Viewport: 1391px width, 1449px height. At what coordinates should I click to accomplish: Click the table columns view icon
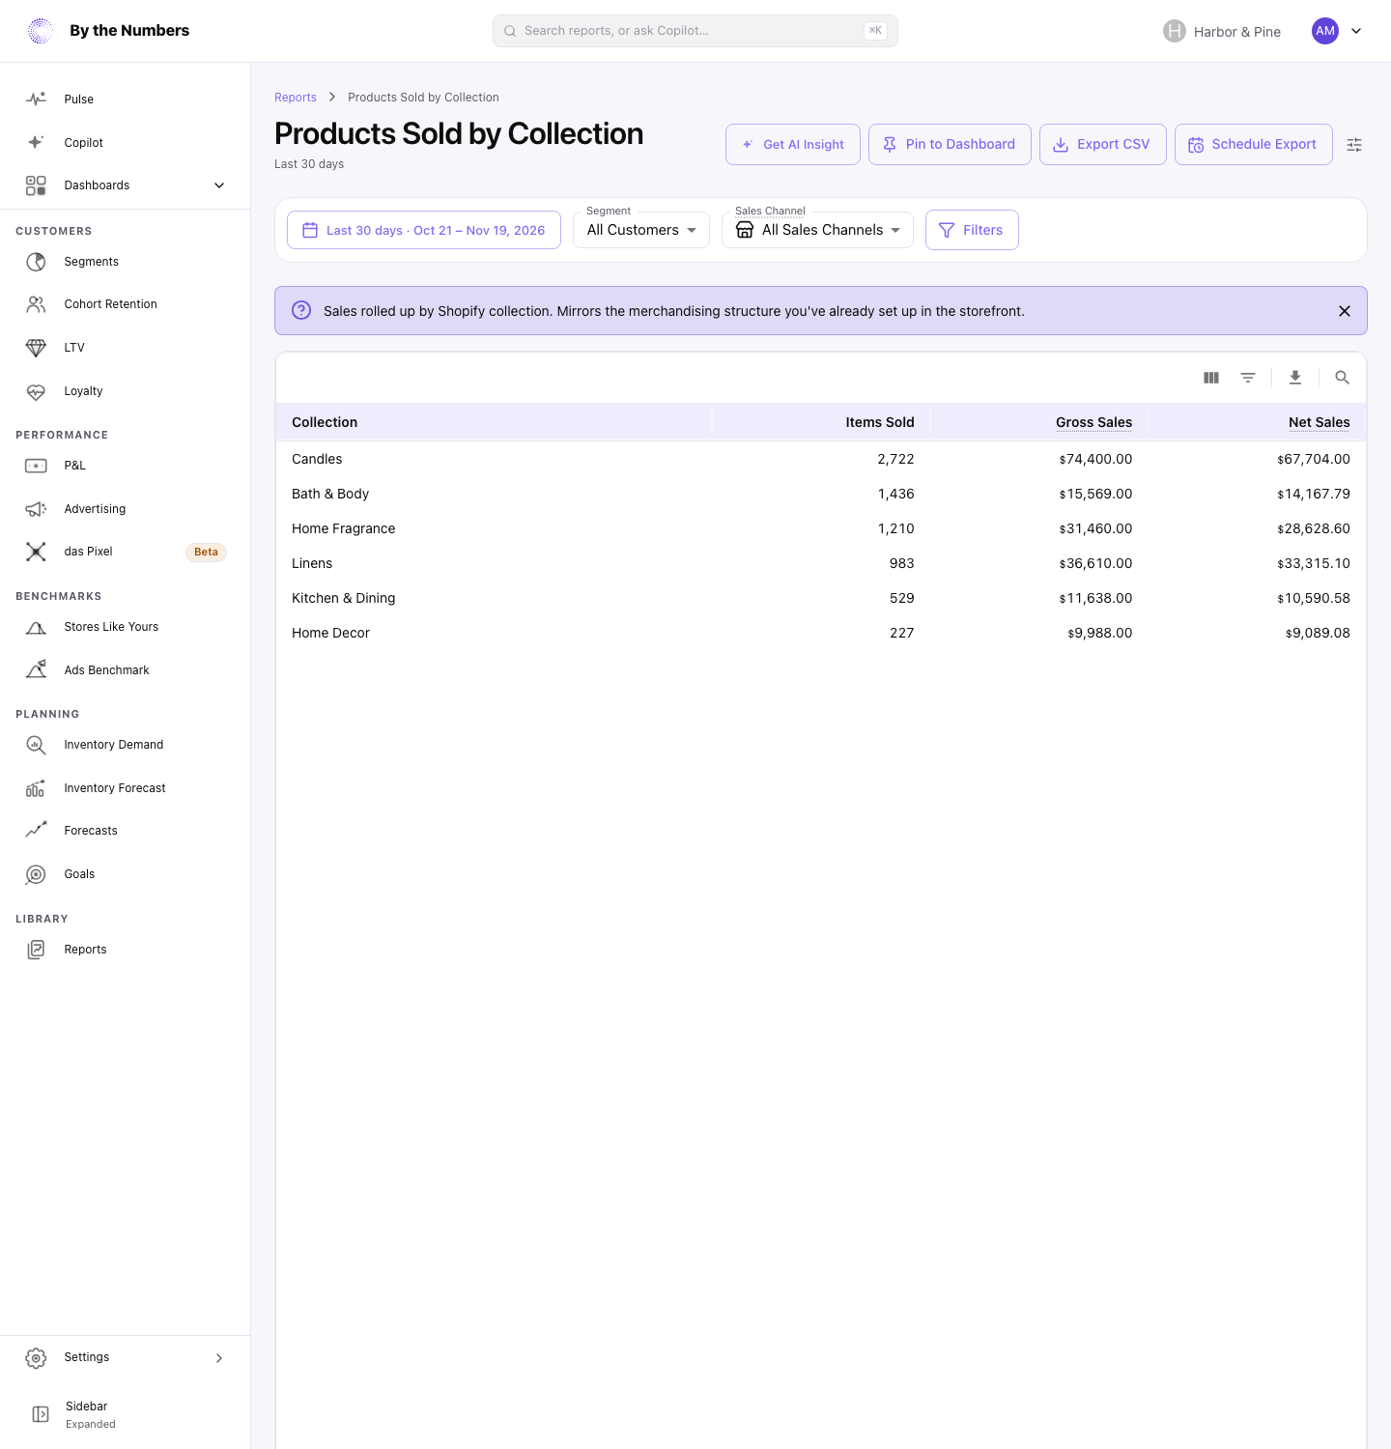click(x=1211, y=378)
